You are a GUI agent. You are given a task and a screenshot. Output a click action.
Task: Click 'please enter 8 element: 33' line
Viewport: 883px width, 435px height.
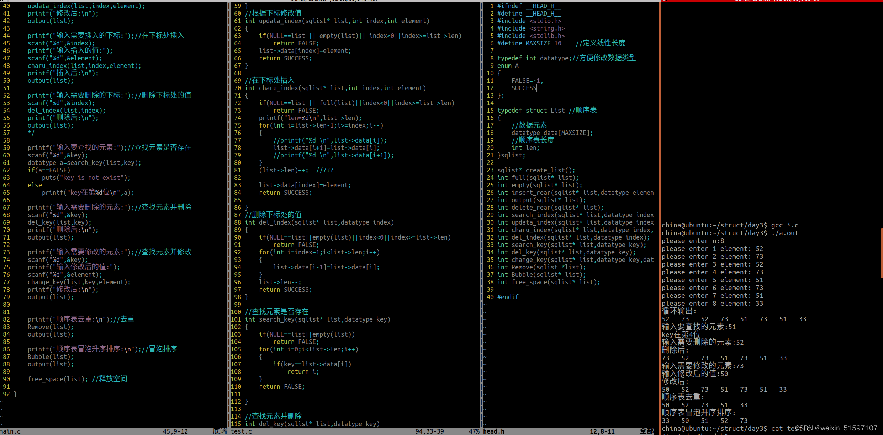(x=713, y=304)
